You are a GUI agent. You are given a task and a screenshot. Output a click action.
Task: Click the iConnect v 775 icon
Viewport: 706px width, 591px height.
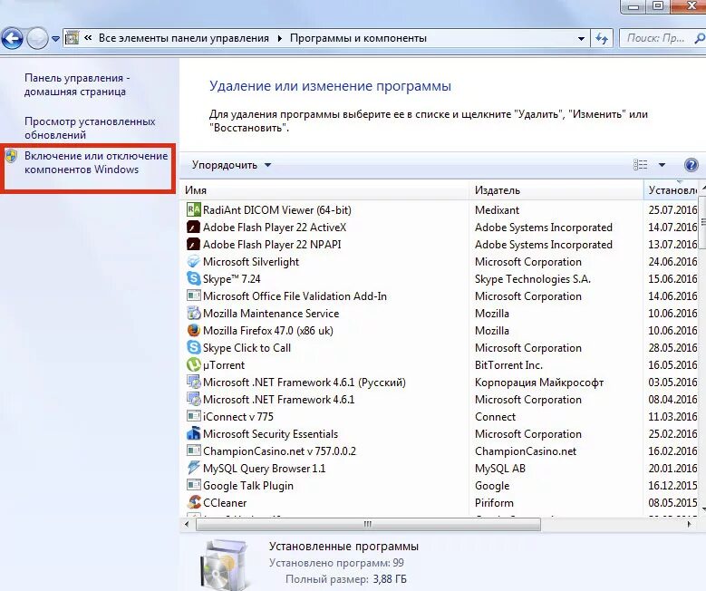(x=194, y=416)
